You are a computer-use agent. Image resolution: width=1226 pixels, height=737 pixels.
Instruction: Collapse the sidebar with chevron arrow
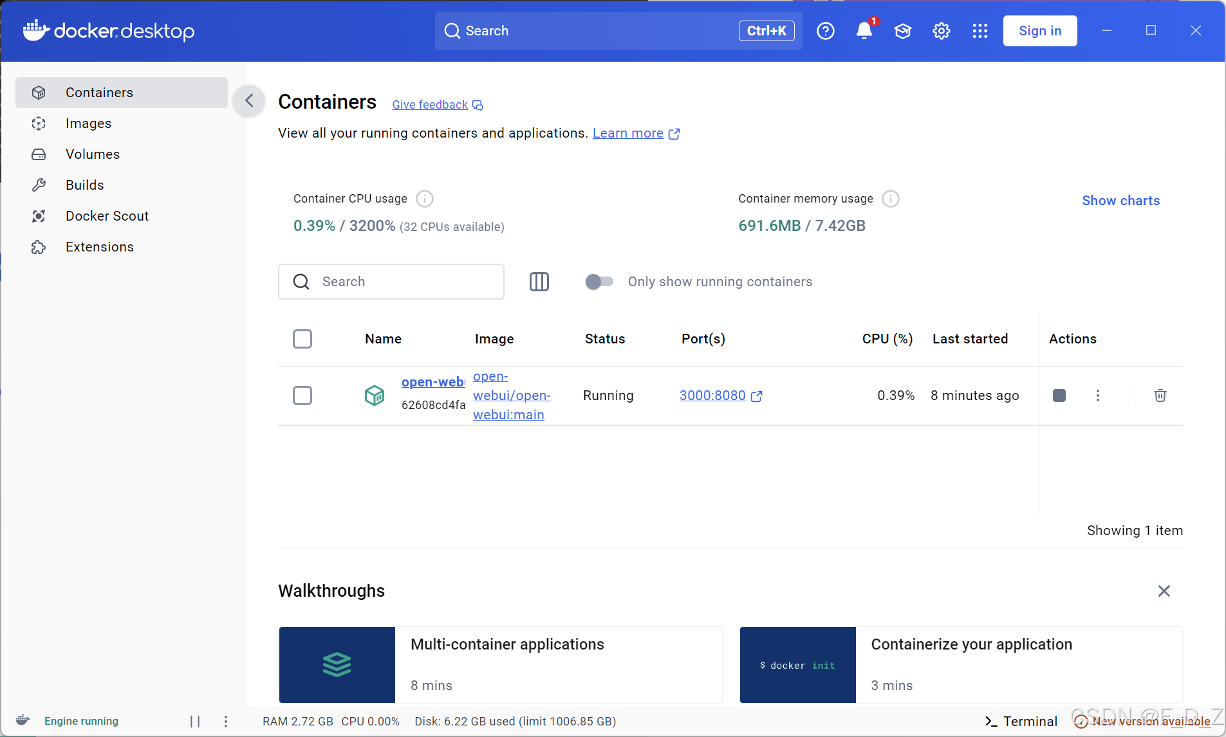point(250,100)
